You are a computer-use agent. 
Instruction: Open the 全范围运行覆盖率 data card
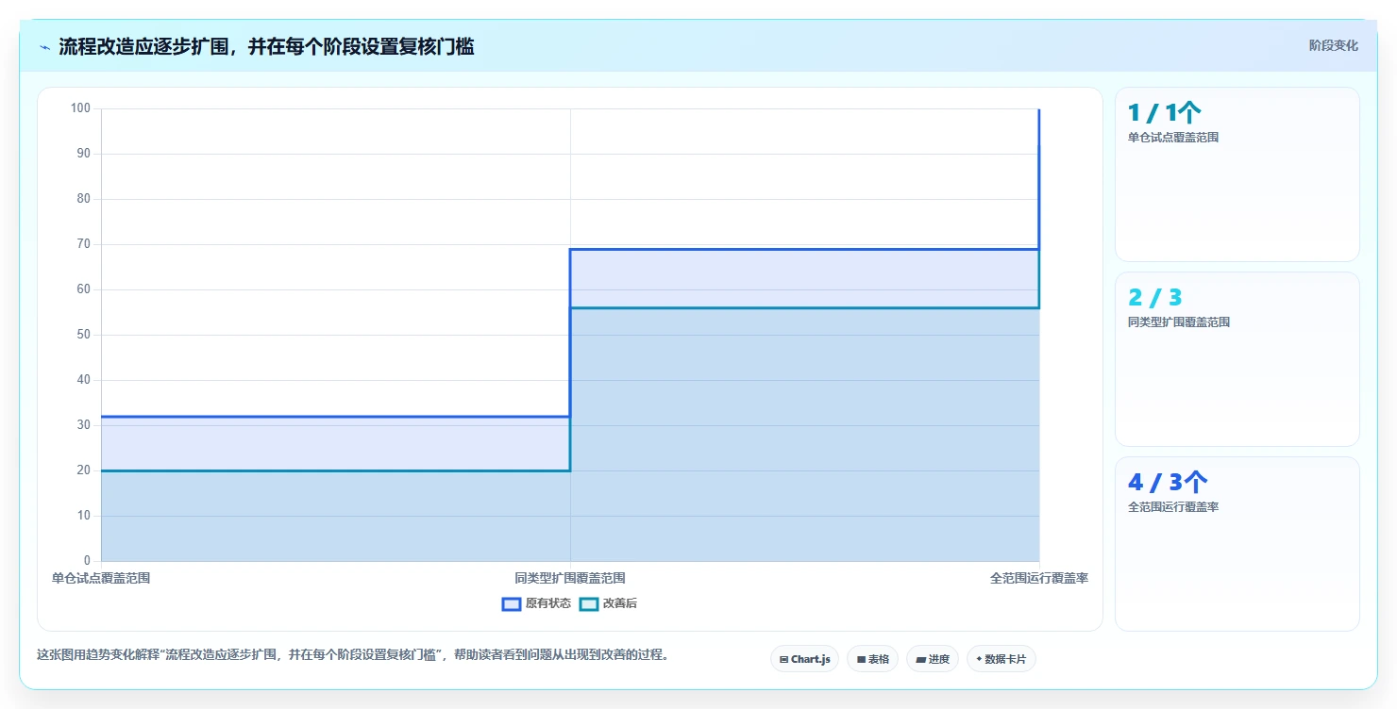[x=1237, y=544]
